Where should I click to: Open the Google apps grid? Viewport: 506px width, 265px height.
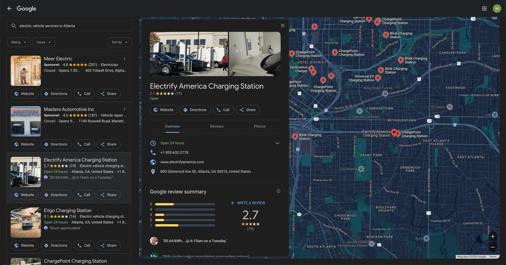(x=484, y=9)
